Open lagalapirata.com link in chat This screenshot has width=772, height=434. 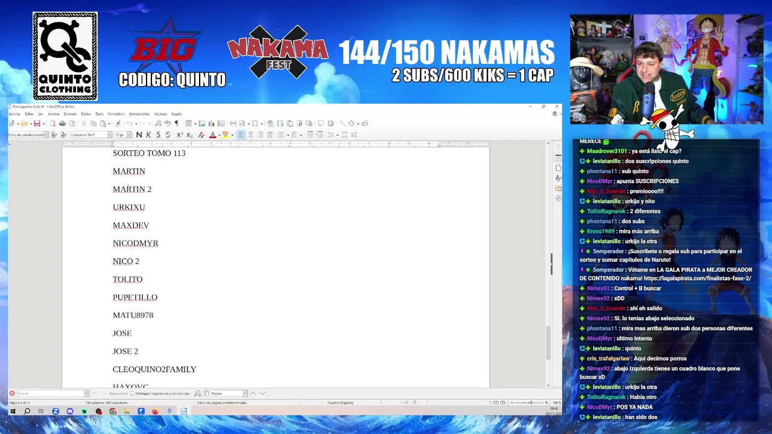point(697,278)
